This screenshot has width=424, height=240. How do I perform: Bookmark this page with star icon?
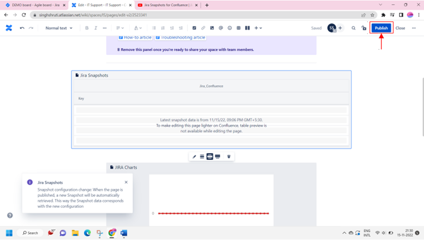pos(372,15)
